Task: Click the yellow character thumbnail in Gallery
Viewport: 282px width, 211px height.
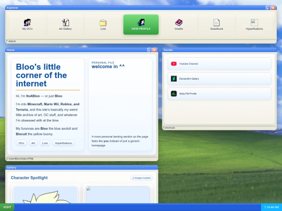Action: click(45, 195)
